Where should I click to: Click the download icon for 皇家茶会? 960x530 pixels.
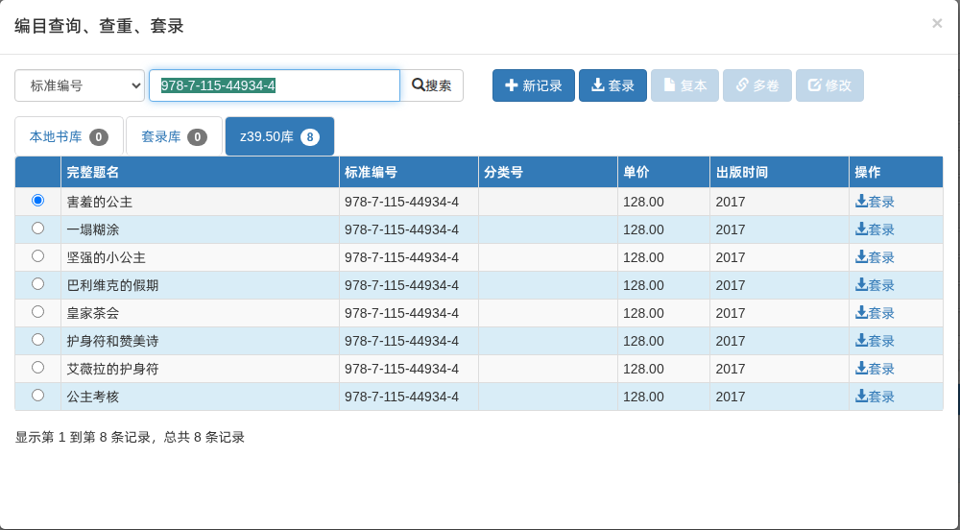tap(861, 312)
